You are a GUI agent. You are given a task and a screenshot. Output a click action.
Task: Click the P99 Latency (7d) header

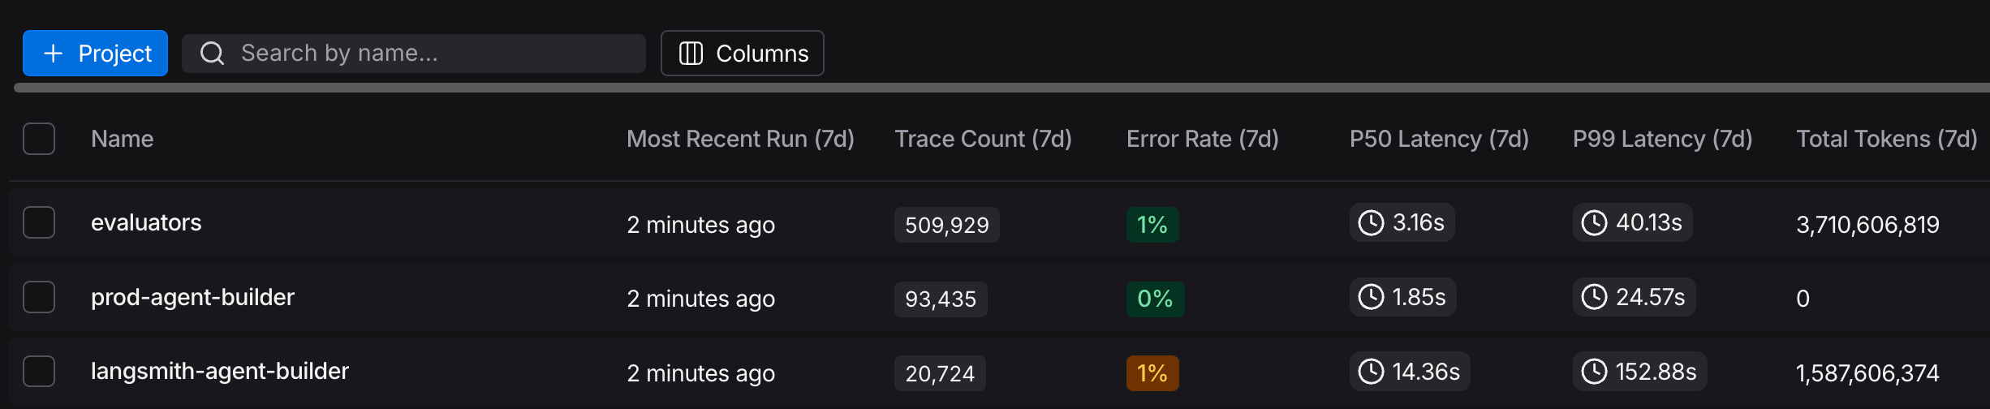pyautogui.click(x=1662, y=139)
